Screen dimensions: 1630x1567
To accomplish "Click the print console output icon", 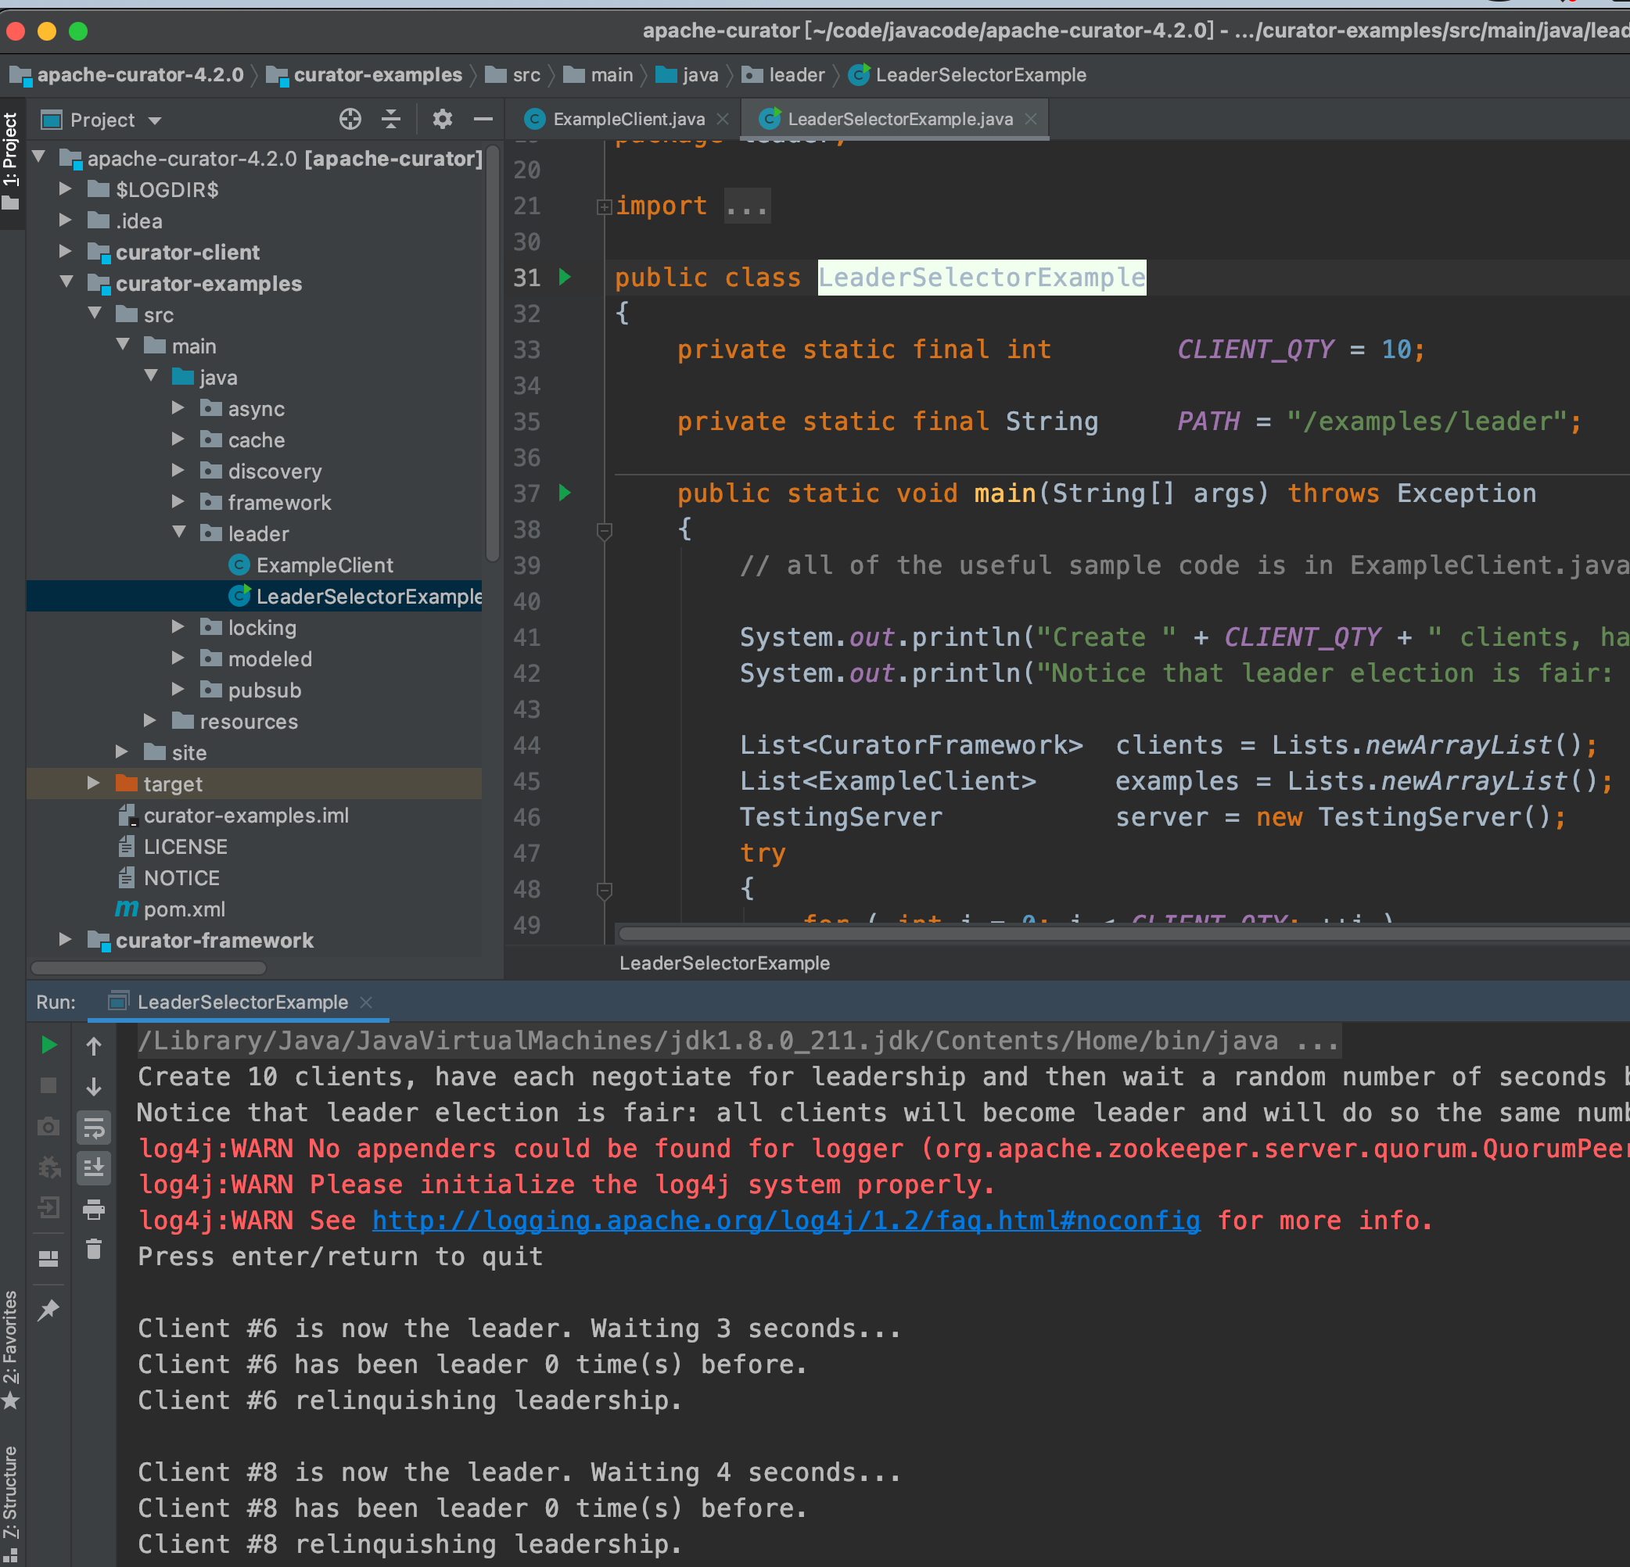I will pyautogui.click(x=94, y=1210).
